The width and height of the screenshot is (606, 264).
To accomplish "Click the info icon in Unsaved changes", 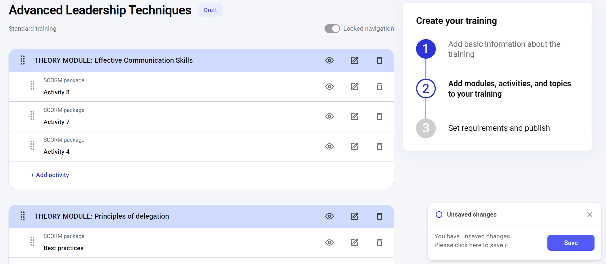I will pos(439,214).
